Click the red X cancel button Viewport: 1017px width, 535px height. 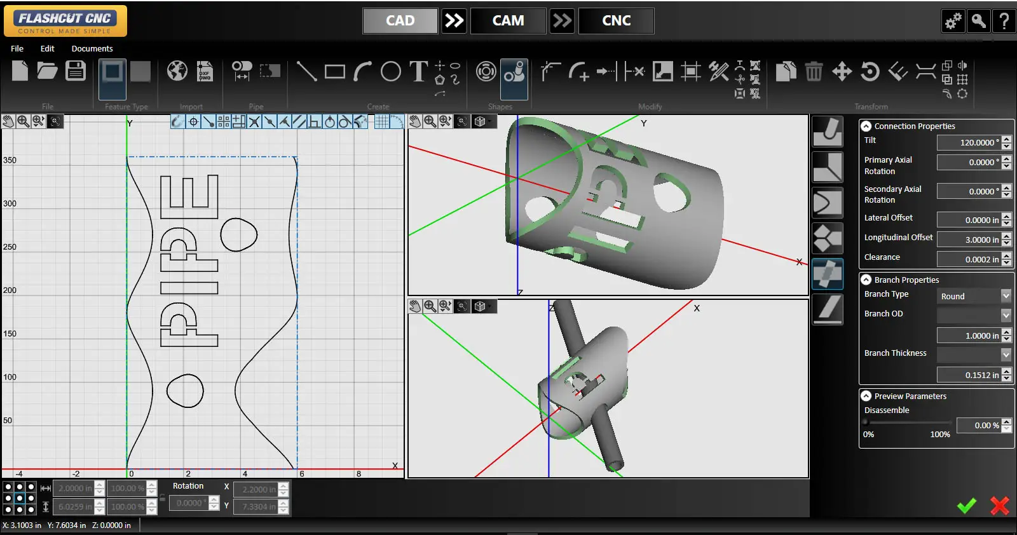pos(999,506)
